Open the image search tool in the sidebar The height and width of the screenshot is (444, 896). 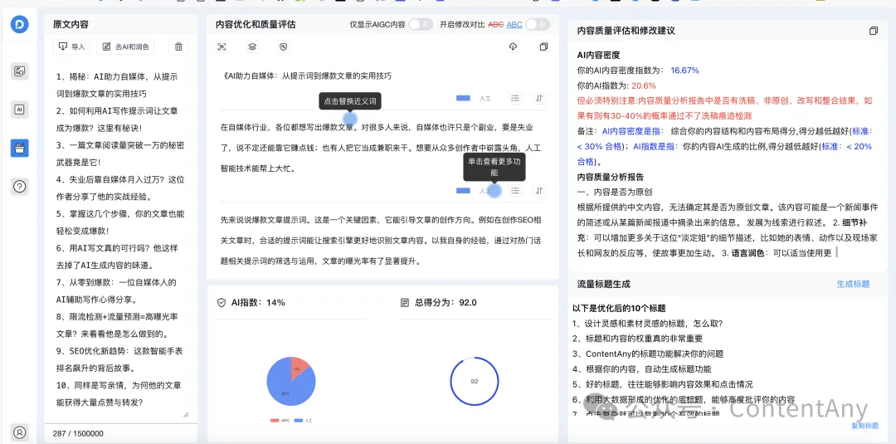[20, 71]
